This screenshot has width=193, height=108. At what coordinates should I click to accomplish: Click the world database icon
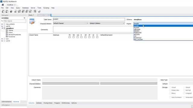coord(5,41)
